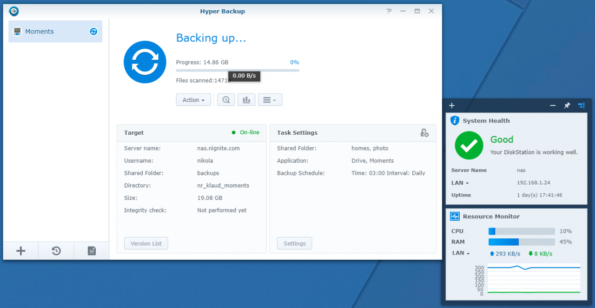Open backup statistics with the bar chart icon
Viewport: 595px width, 308px height.
tap(246, 99)
